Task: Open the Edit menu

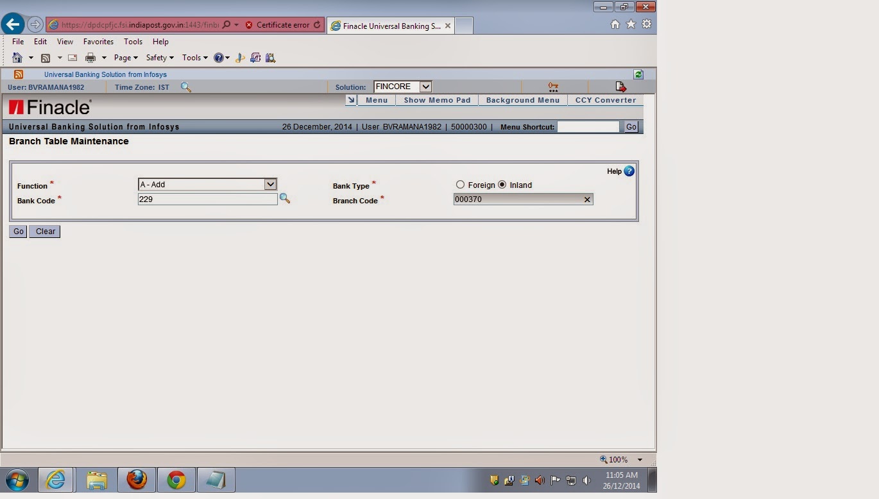Action: pos(40,42)
